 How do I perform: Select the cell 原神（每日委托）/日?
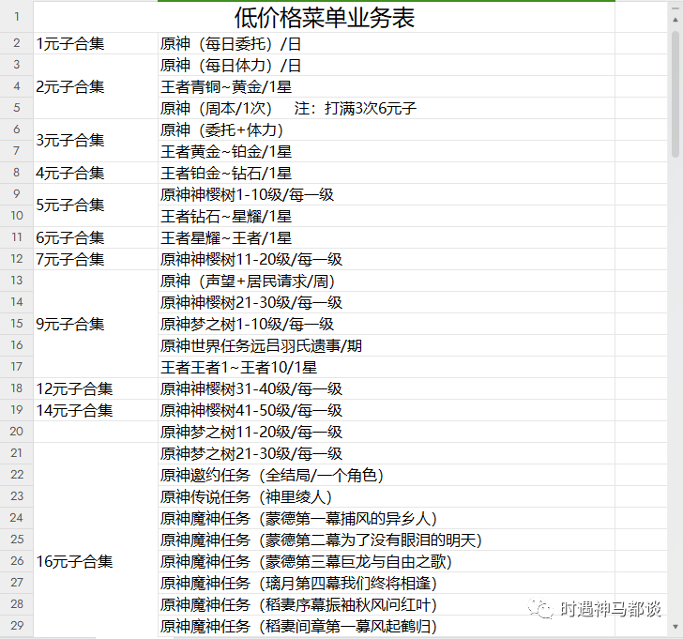[386, 43]
